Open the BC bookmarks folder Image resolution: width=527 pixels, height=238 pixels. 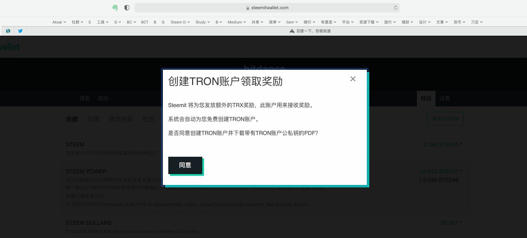click(x=131, y=22)
